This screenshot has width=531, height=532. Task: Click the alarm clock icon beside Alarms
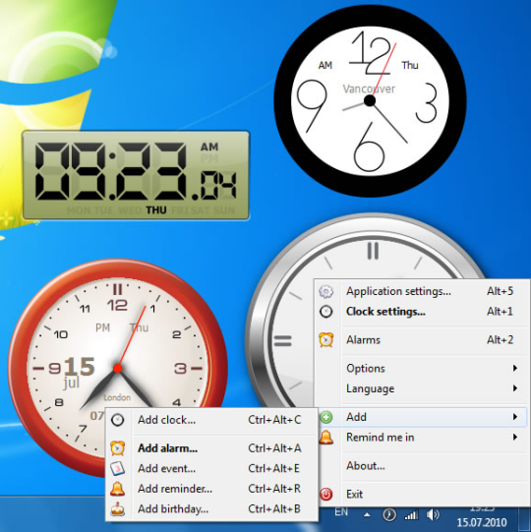click(x=325, y=339)
